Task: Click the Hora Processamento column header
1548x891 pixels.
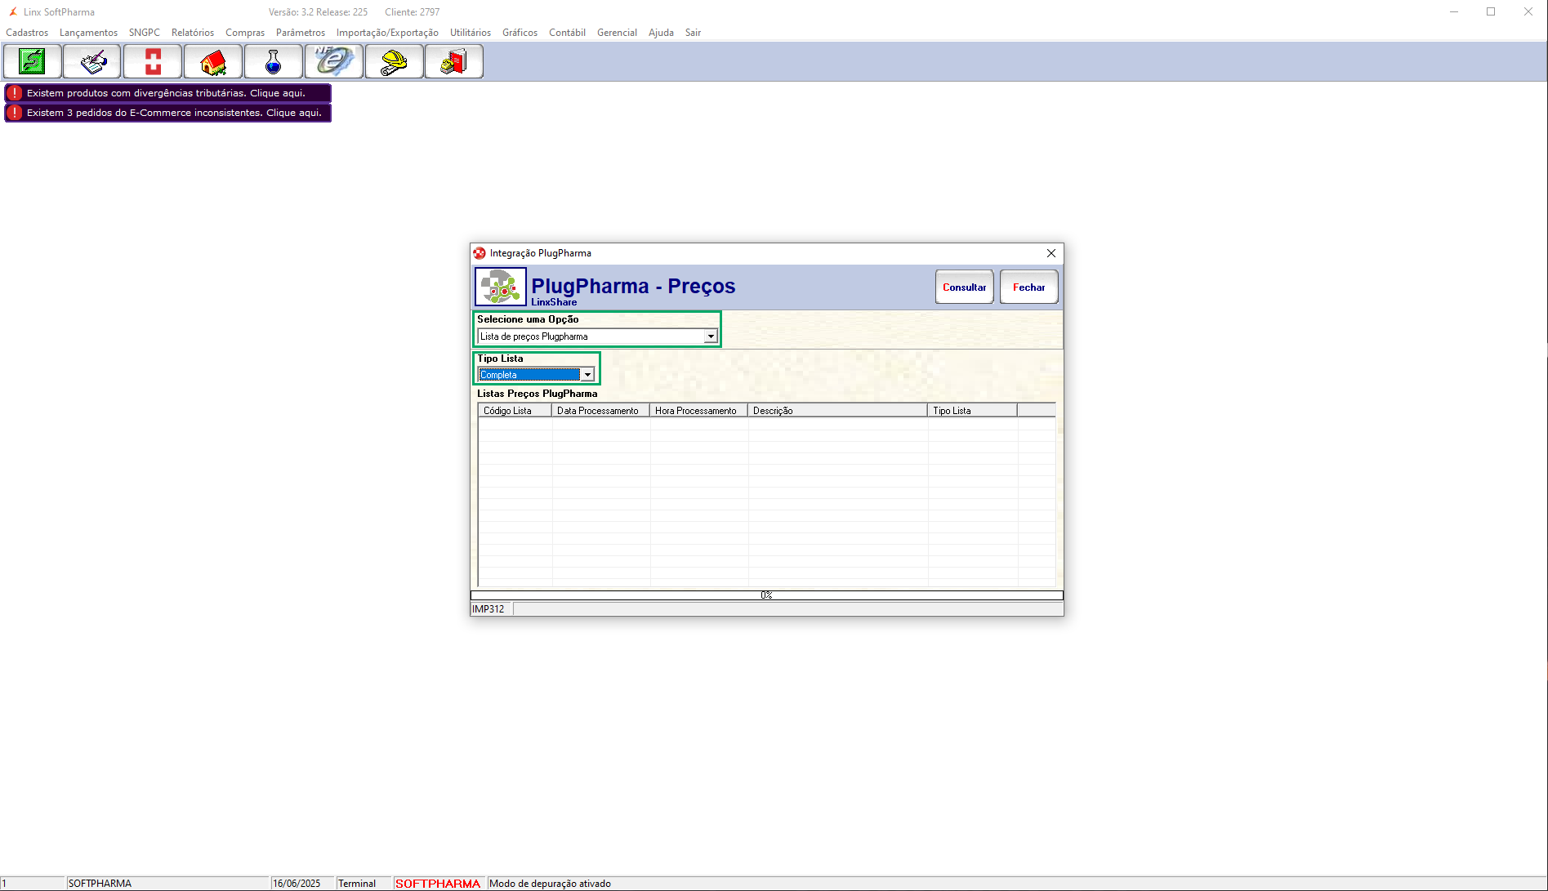Action: 699,411
